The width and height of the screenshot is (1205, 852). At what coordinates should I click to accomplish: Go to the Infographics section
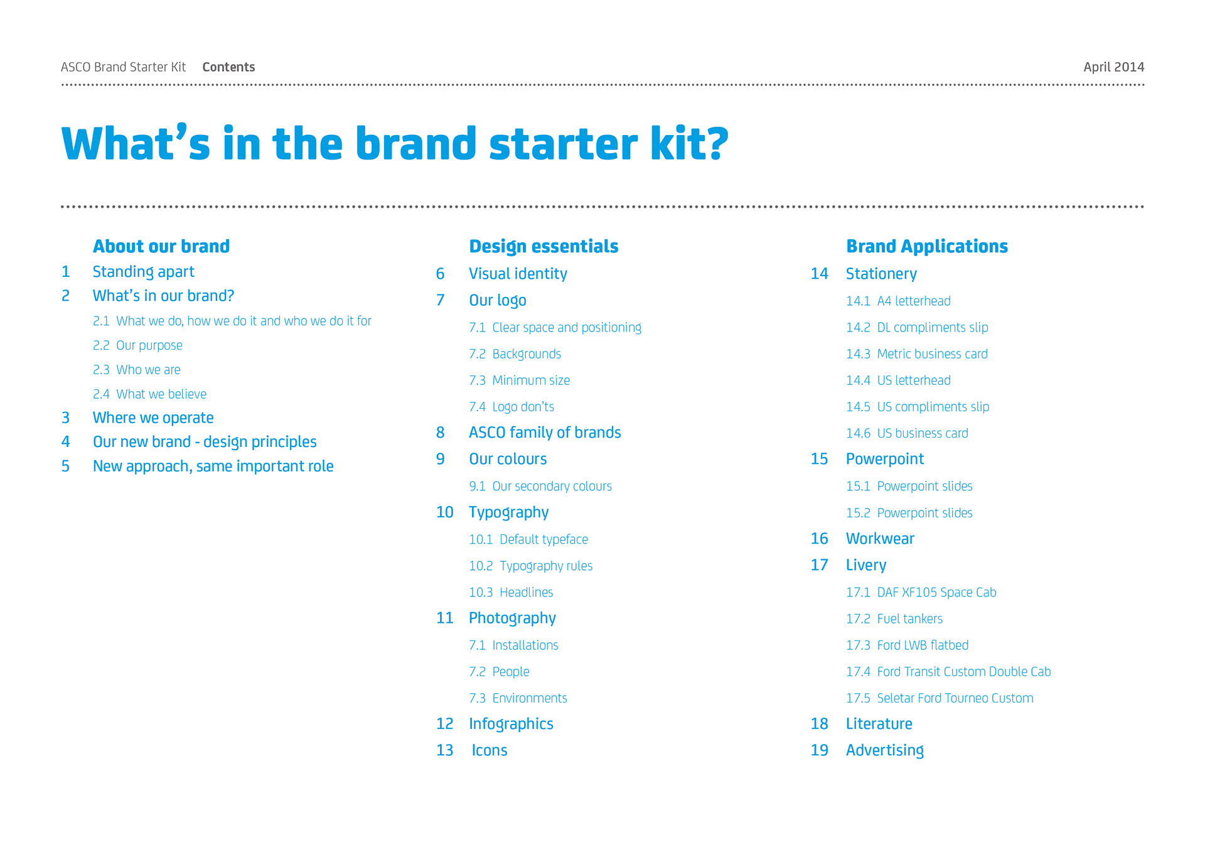click(511, 724)
